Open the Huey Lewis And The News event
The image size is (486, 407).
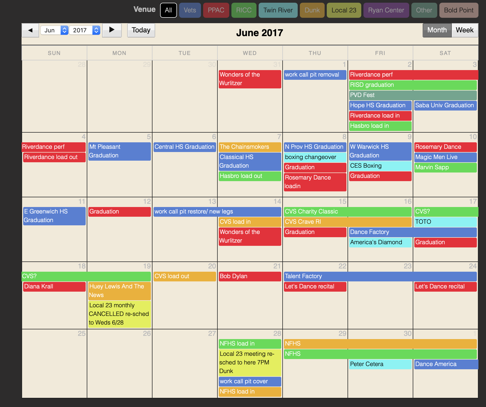click(x=119, y=291)
